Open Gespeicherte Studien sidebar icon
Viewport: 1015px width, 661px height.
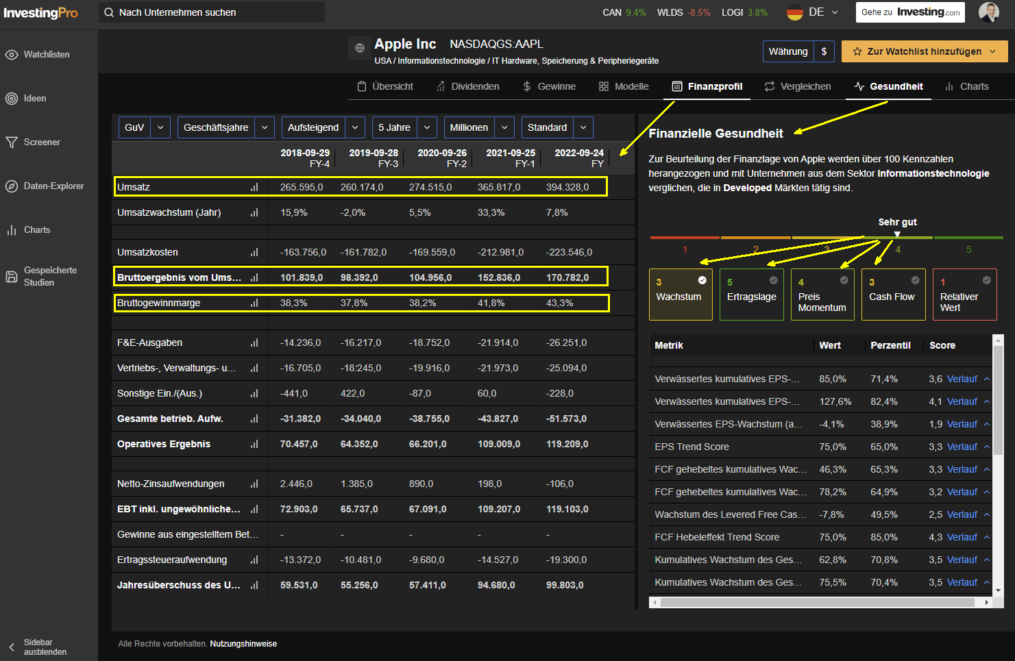[x=12, y=277]
